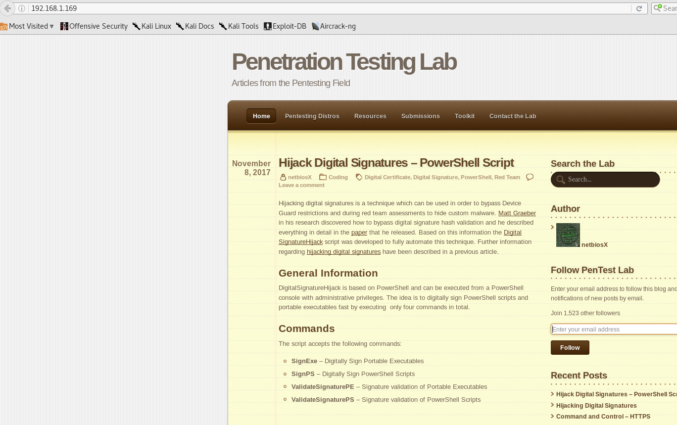
Task: Click netbiosX author link under post title
Action: click(300, 177)
